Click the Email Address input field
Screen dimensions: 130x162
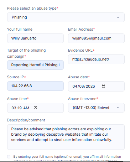(96, 38)
